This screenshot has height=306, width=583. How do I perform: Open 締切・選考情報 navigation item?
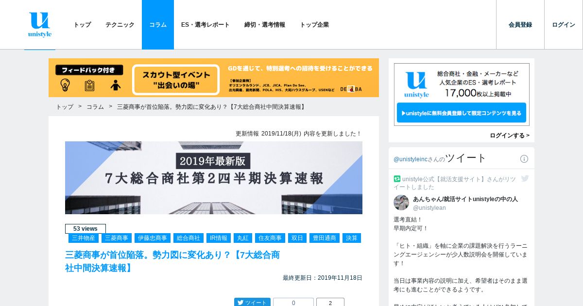pyautogui.click(x=265, y=25)
